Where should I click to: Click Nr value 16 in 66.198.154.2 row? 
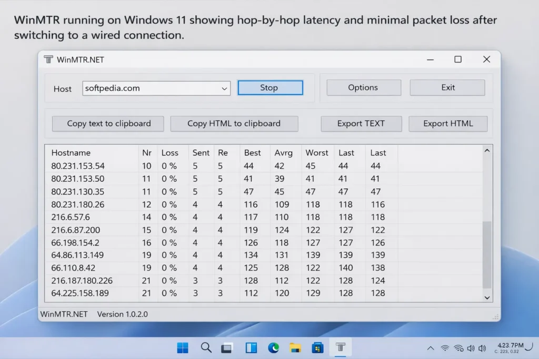146,243
